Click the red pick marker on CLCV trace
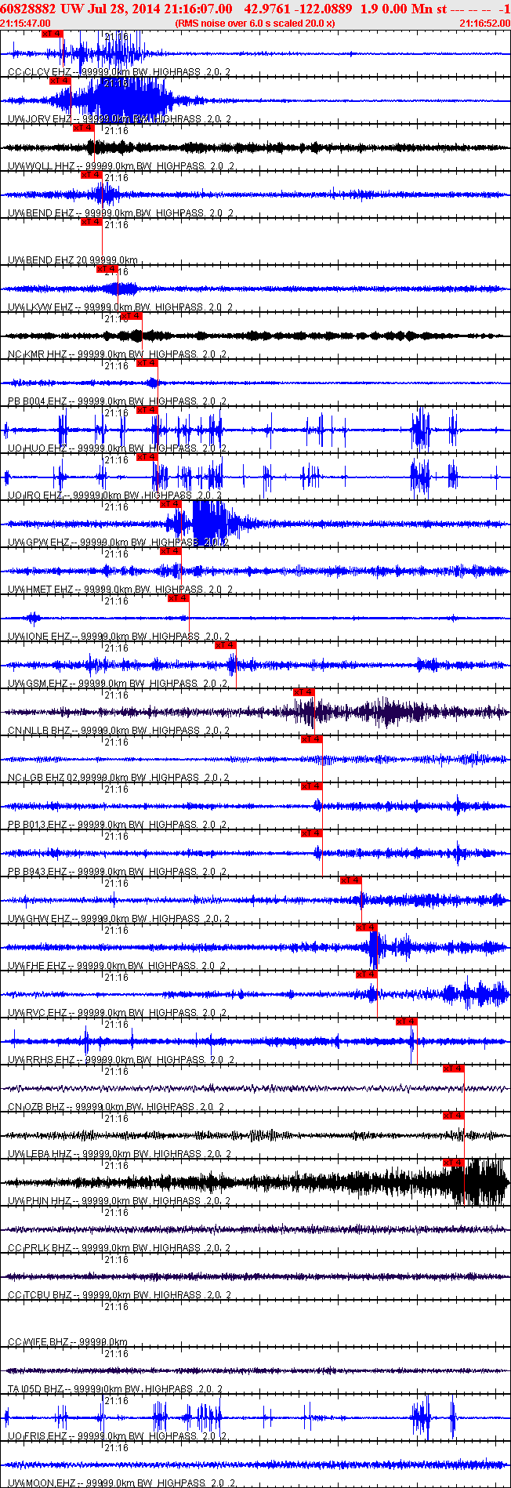Image resolution: width=511 pixels, height=1488 pixels. 53,34
